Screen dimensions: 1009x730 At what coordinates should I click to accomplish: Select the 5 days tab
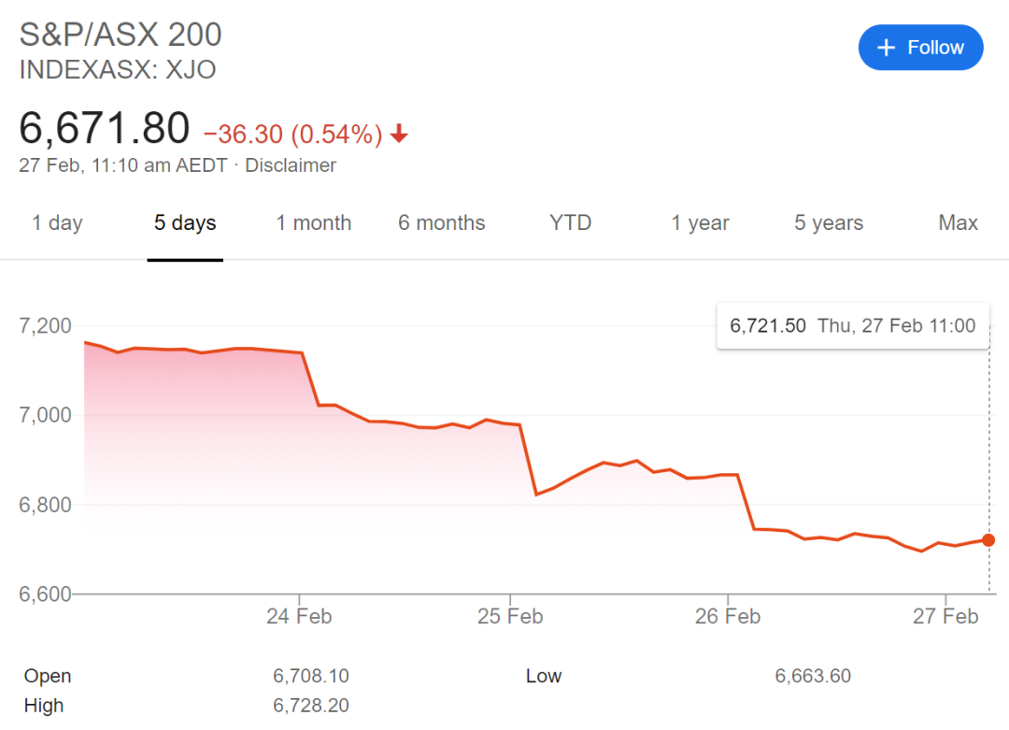pos(185,222)
